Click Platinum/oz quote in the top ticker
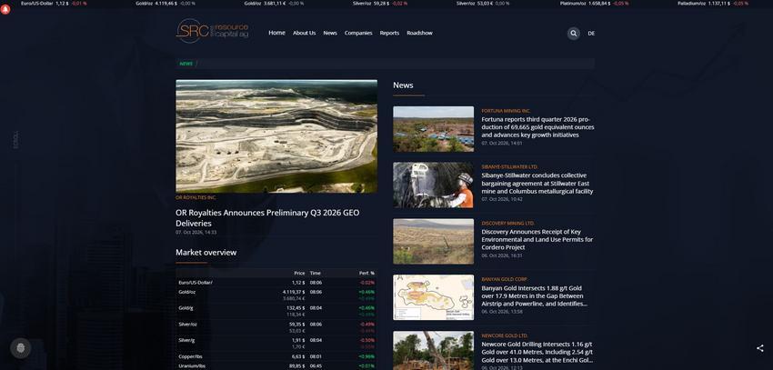The width and height of the screenshot is (773, 370). pos(594,3)
